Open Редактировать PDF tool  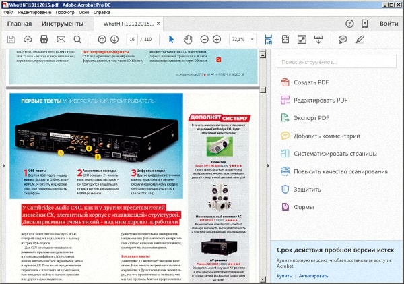tap(314, 100)
